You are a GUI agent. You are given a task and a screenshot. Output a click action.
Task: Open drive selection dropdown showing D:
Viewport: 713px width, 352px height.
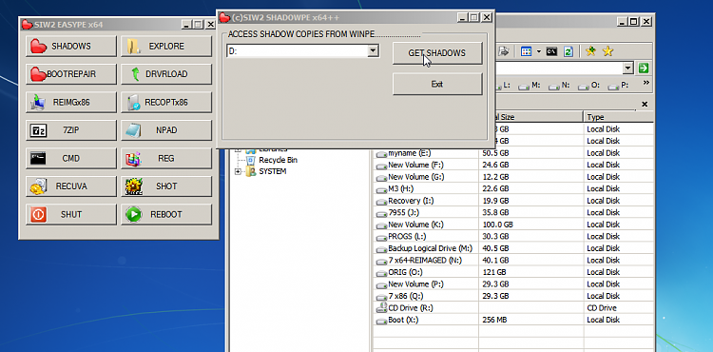(x=373, y=51)
